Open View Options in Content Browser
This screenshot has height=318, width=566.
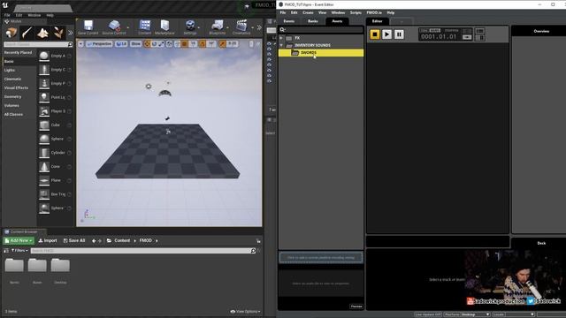(246, 312)
